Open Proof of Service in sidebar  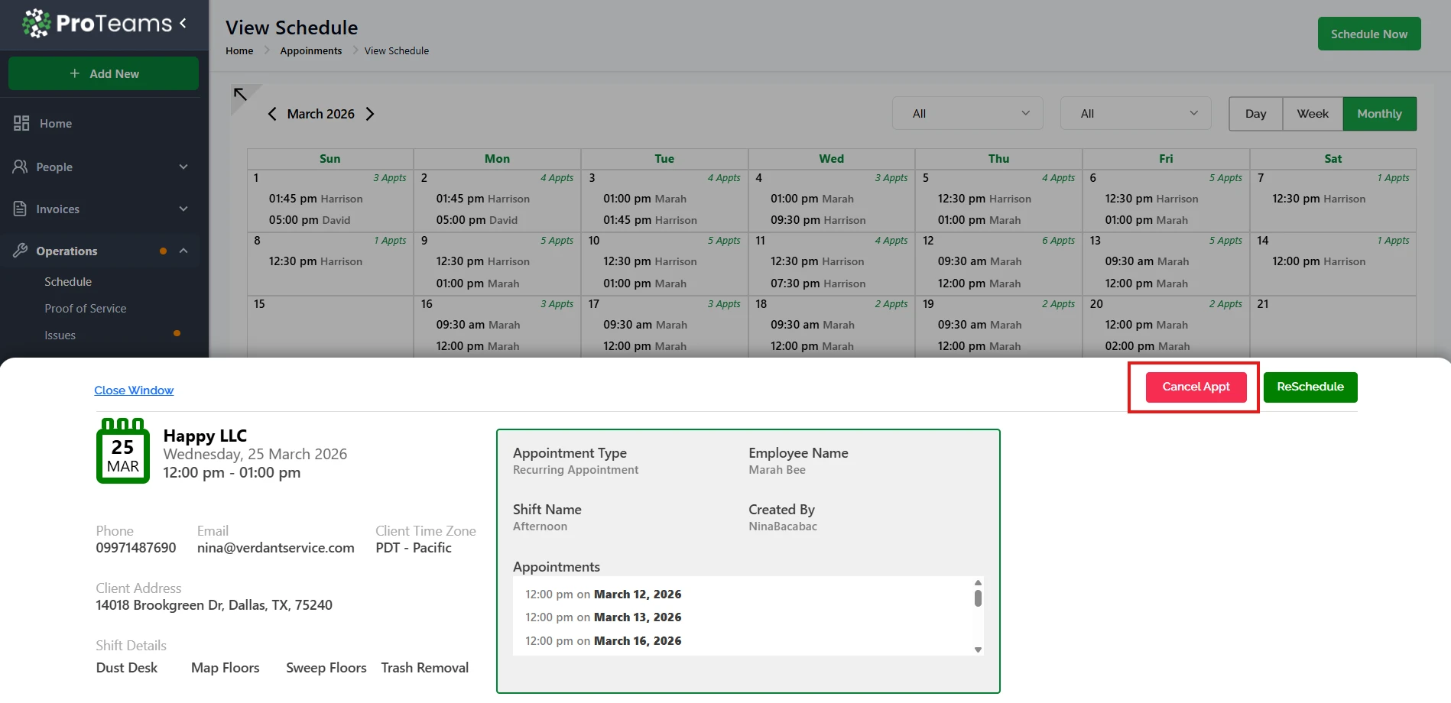pyautogui.click(x=86, y=309)
